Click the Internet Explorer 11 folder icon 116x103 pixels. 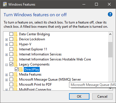coord(15,49)
